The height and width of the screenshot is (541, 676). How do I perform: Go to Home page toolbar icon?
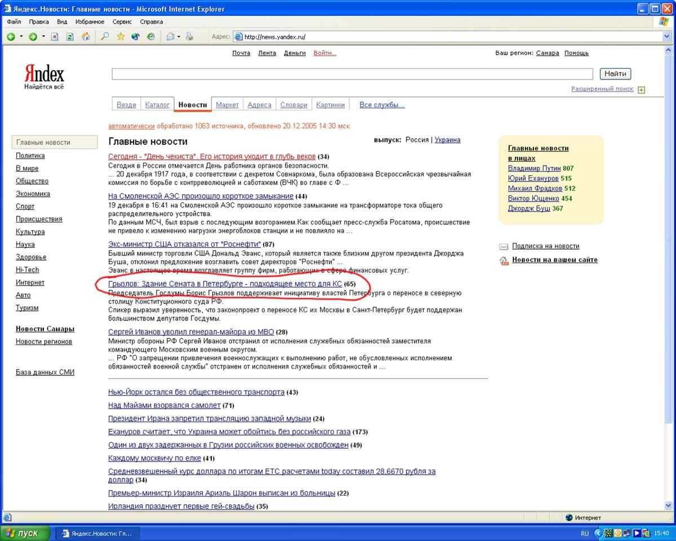click(x=86, y=37)
